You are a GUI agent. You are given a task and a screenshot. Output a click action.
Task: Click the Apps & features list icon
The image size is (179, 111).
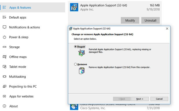pos(4,8)
